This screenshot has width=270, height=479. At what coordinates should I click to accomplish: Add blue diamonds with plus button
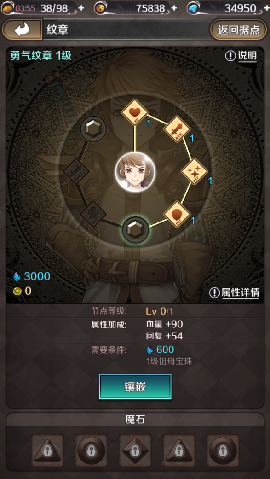pyautogui.click(x=266, y=8)
